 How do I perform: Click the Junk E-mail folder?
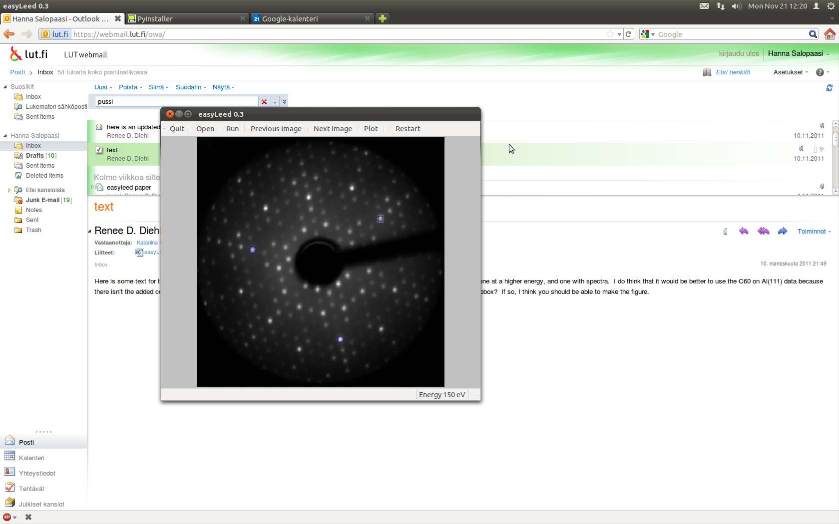42,200
